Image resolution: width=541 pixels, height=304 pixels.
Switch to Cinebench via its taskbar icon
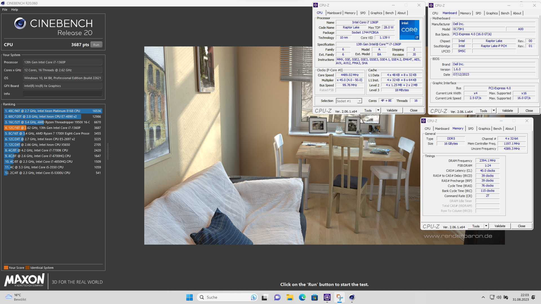pos(352,297)
